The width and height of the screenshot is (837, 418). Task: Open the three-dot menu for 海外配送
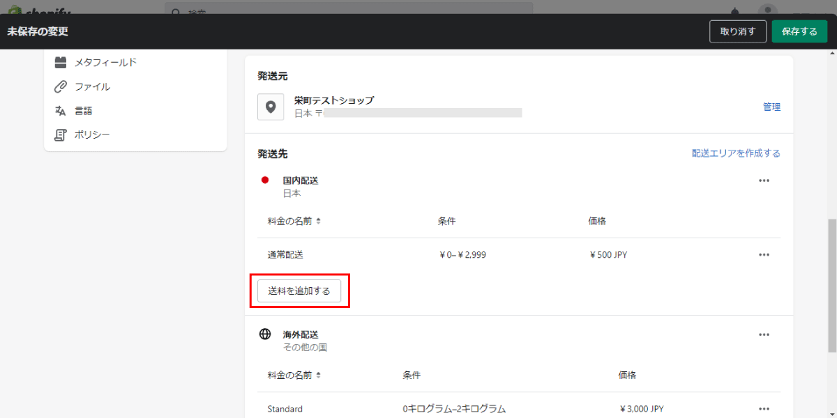(x=764, y=335)
